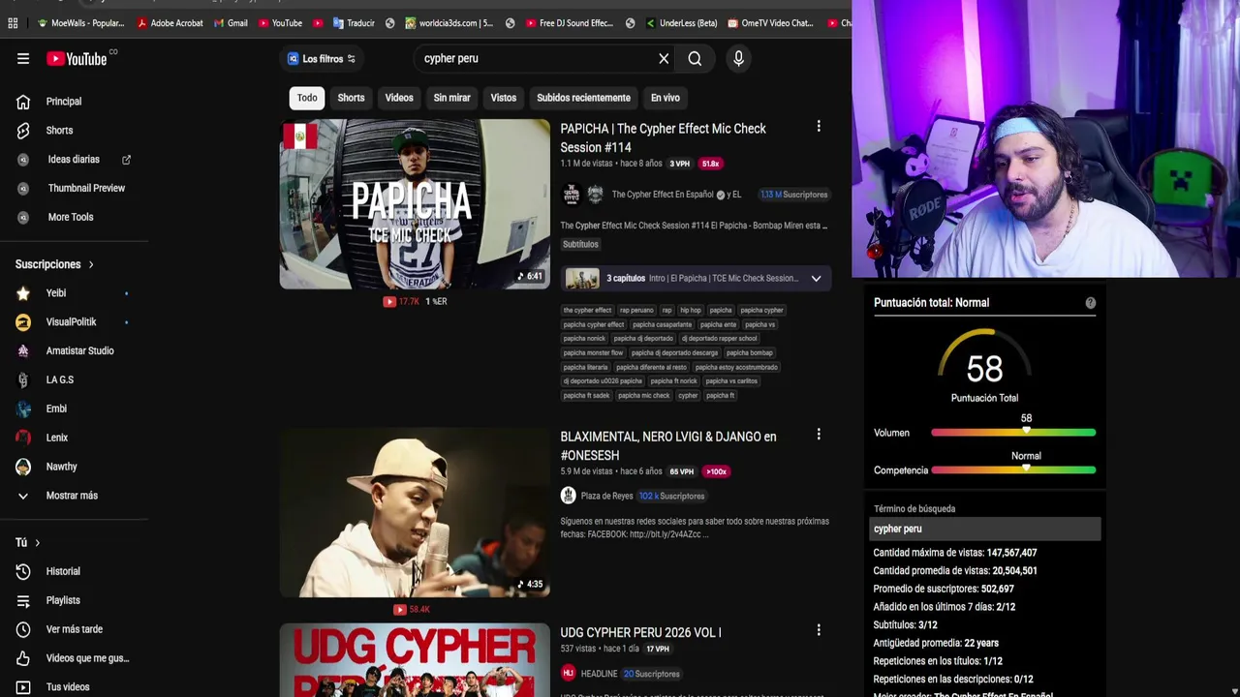Select the En vivo filter chip
1240x697 pixels.
tap(665, 98)
